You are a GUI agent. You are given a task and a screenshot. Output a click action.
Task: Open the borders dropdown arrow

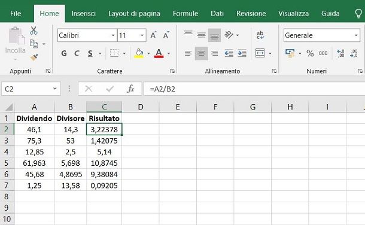[x=124, y=53]
